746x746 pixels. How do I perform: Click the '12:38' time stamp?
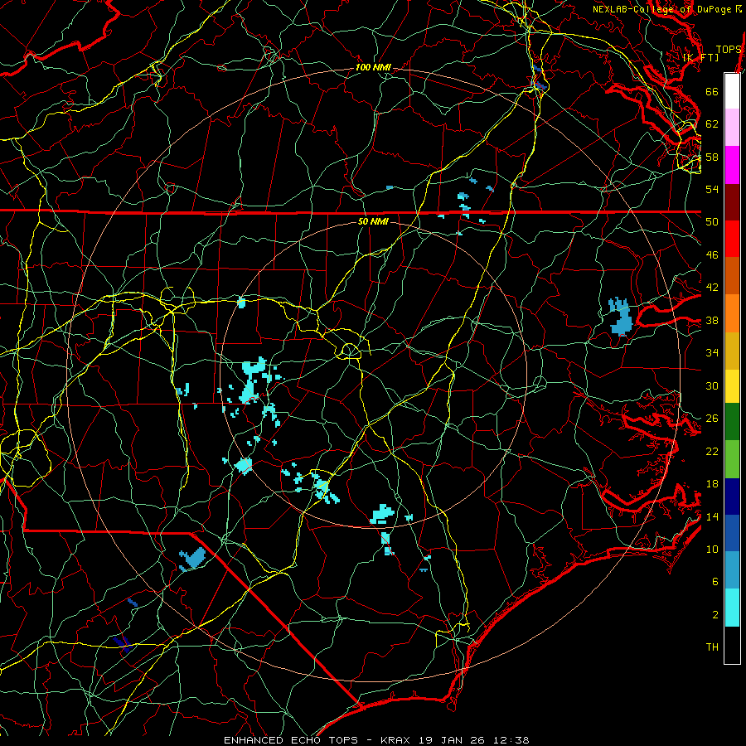(512, 740)
